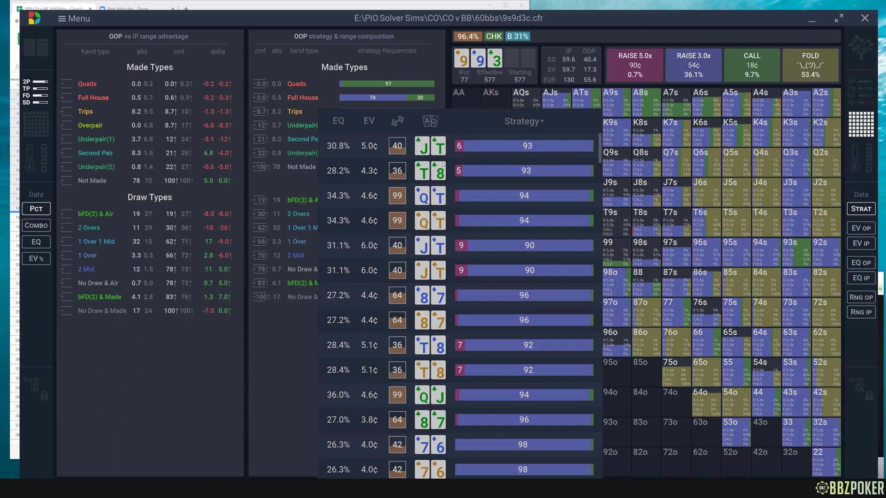Switch left data mode to COMBO
This screenshot has height=498, width=886.
36,225
